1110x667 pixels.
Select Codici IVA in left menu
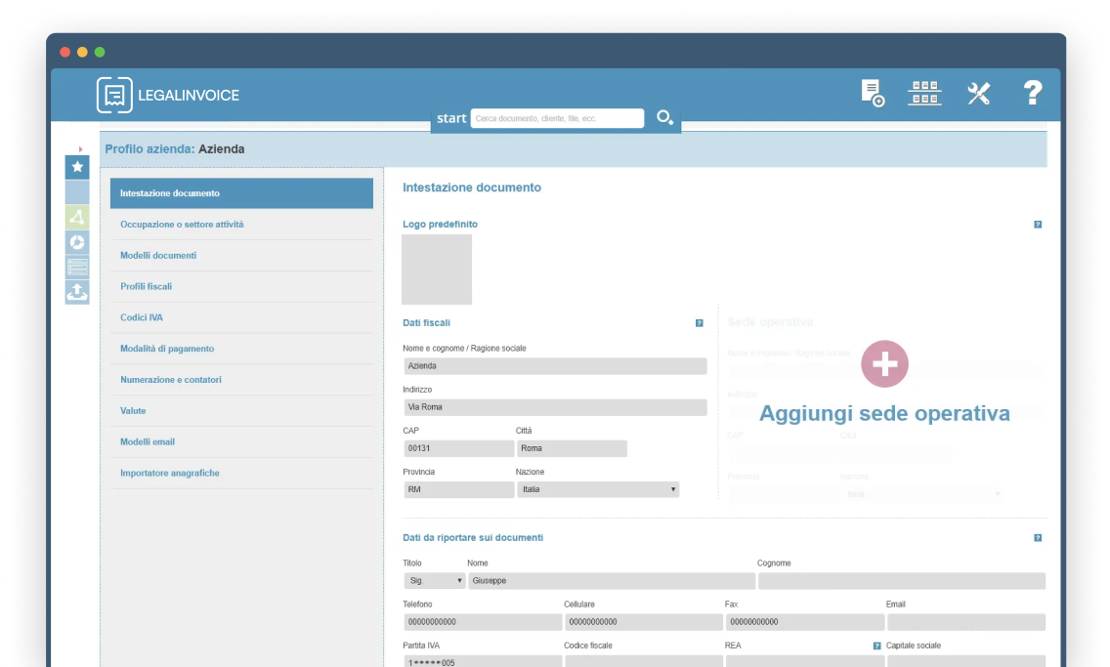(x=142, y=317)
